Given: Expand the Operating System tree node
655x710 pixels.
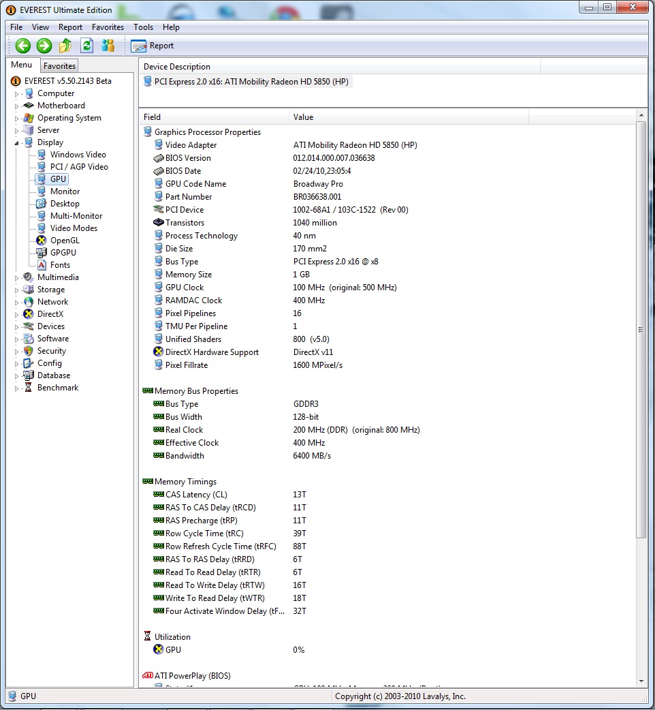Looking at the screenshot, I should [17, 119].
